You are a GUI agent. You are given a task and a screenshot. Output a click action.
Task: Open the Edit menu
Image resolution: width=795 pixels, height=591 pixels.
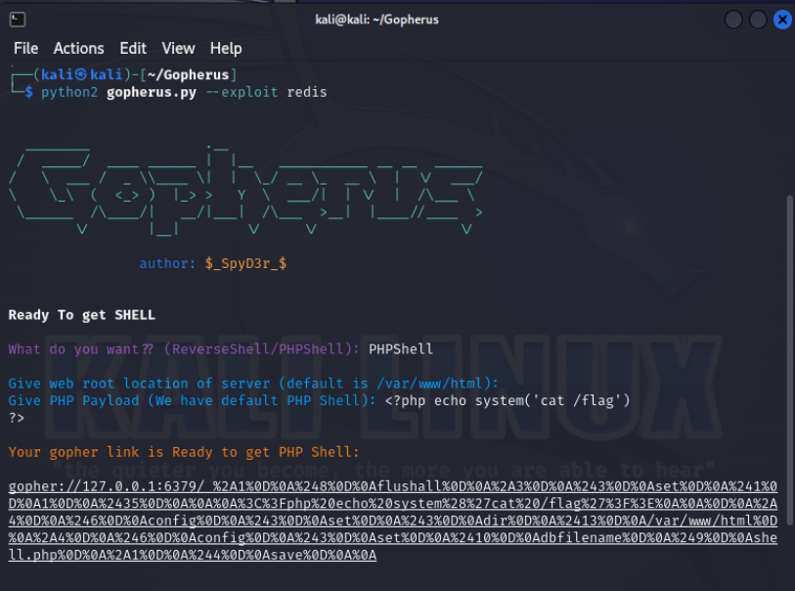coord(133,48)
